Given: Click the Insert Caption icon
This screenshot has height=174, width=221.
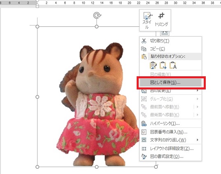Looking at the screenshot, I should [x=144, y=132].
